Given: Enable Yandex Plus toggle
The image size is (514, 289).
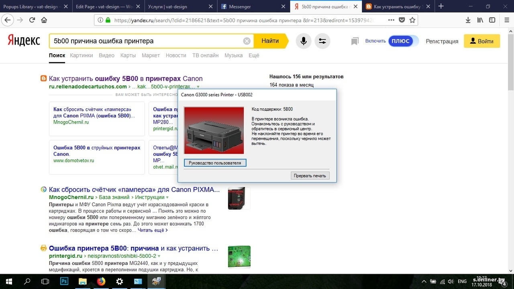Looking at the screenshot, I should [403, 41].
